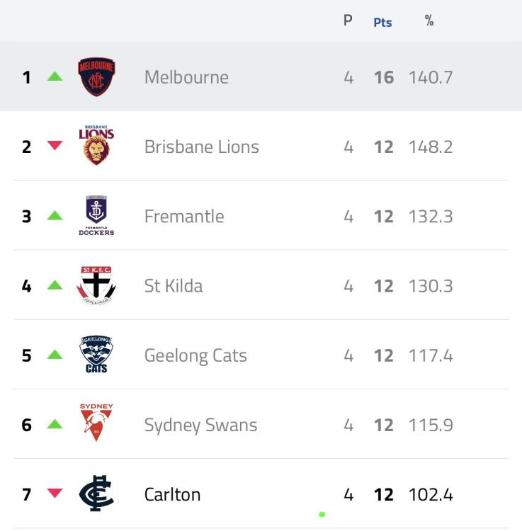
Task: Open the Melbourne club logo
Action: [x=96, y=77]
